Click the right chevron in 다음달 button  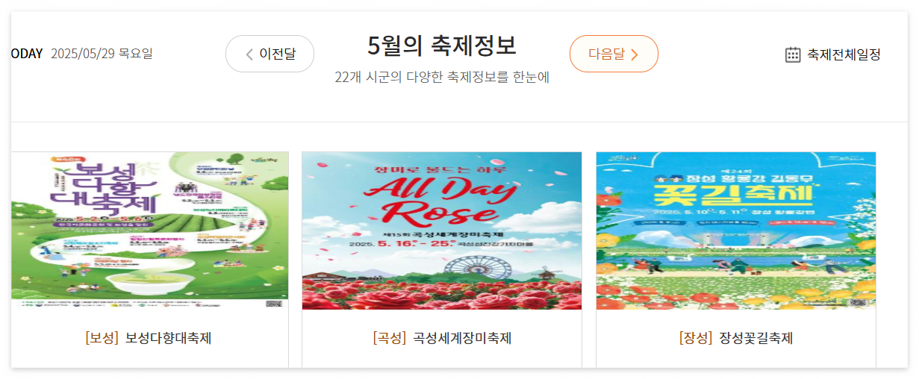coord(635,54)
